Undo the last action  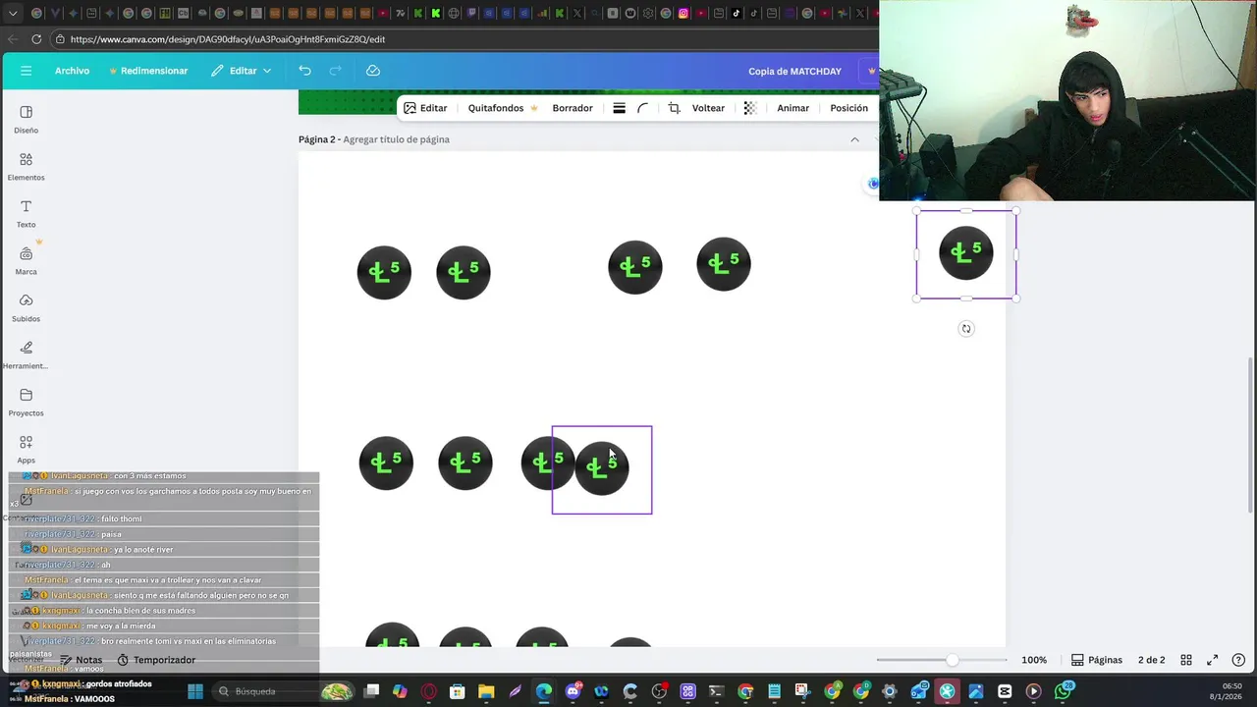[x=304, y=71]
